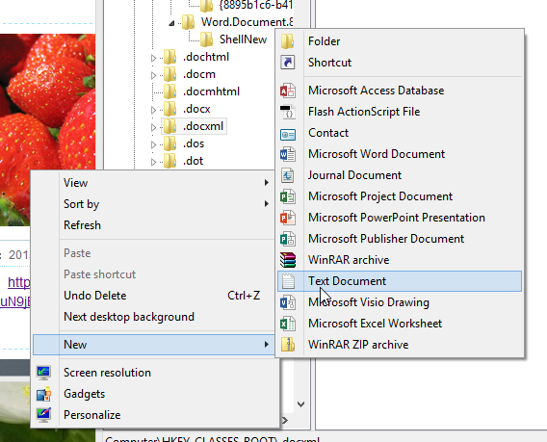Click the Screen resolution monitor icon
Screen dimensions: 547x442
43,373
